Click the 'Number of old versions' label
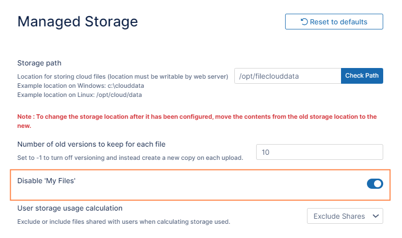The image size is (402, 238). [91, 144]
